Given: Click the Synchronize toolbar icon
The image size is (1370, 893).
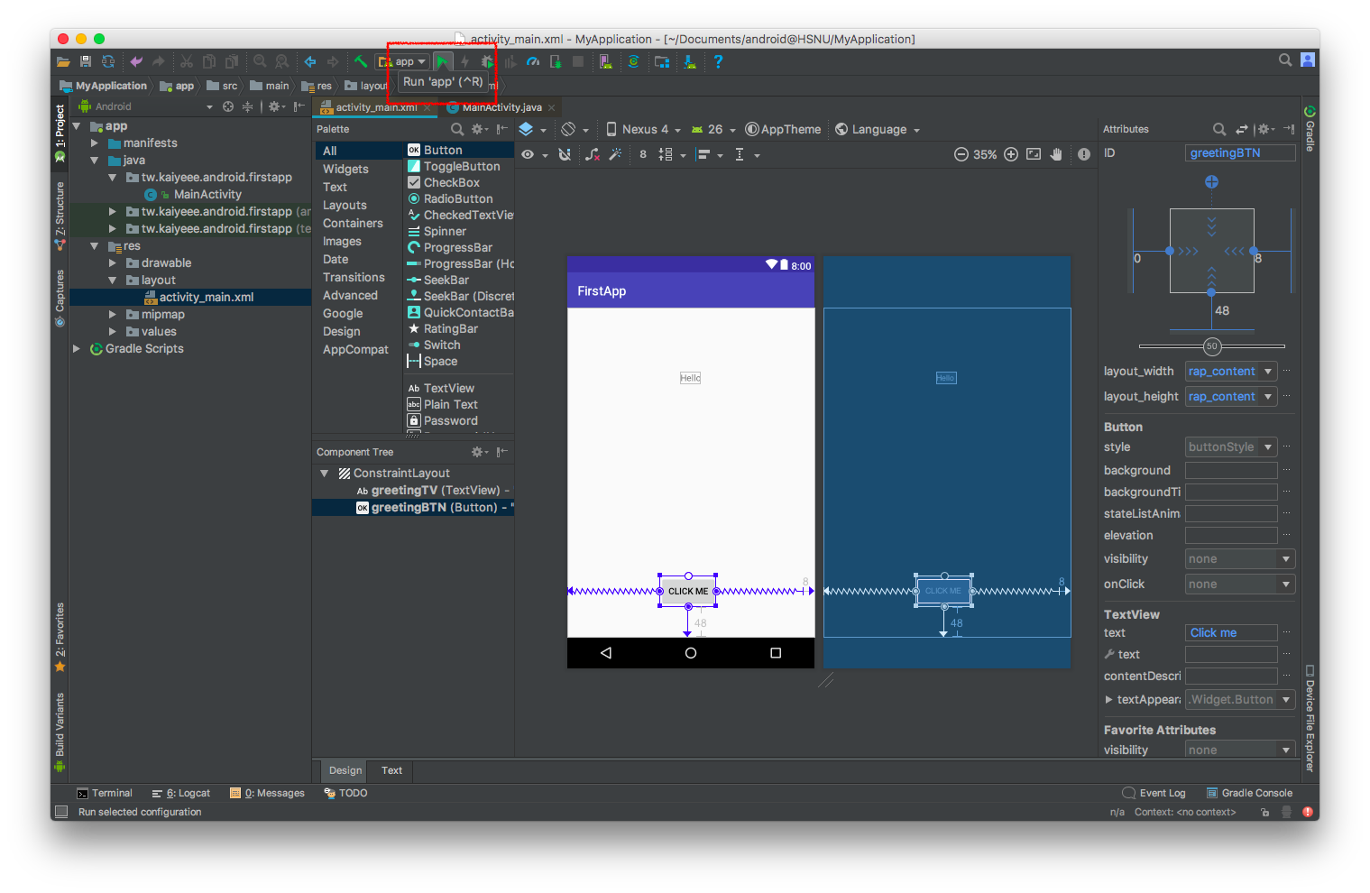Looking at the screenshot, I should (x=108, y=61).
